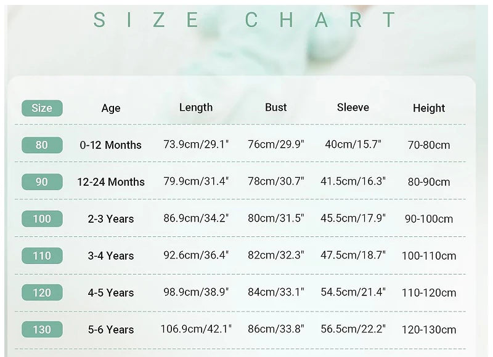Click the 120-130cm height value

point(429,330)
